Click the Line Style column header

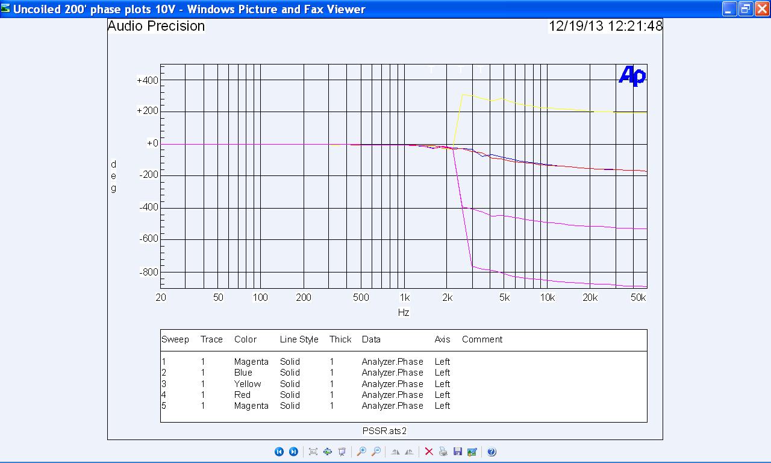299,339
